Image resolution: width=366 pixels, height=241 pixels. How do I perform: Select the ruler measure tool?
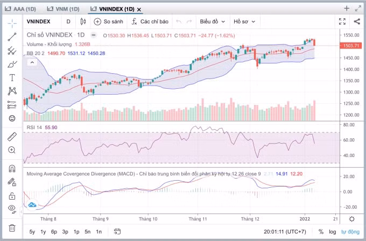(x=12, y=137)
